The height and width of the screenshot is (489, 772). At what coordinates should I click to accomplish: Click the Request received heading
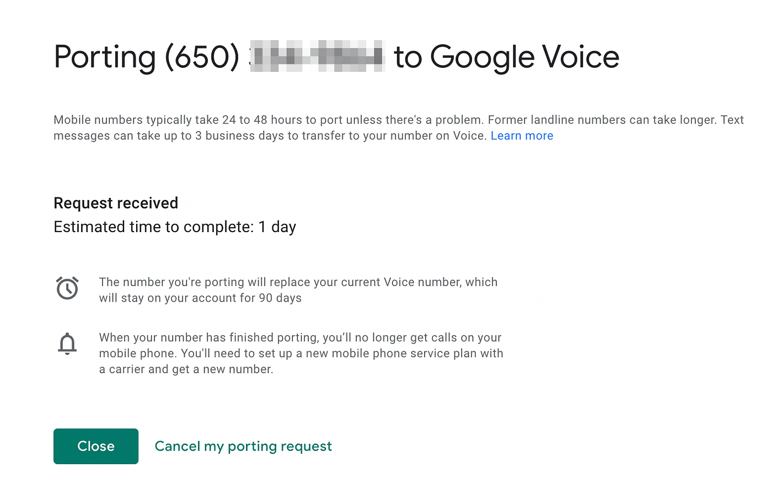116,203
